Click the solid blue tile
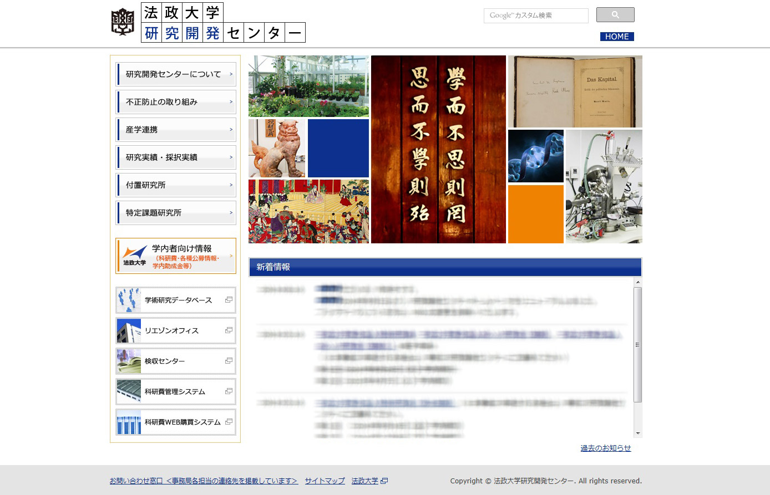Image resolution: width=770 pixels, height=495 pixels. tap(338, 148)
